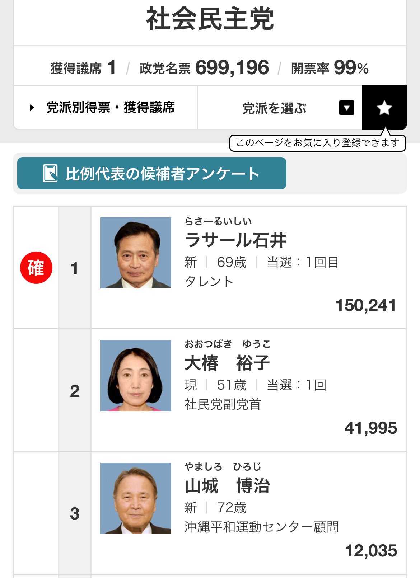Image resolution: width=420 pixels, height=578 pixels.
Task: Click the vote count 150,241
Action: click(366, 305)
